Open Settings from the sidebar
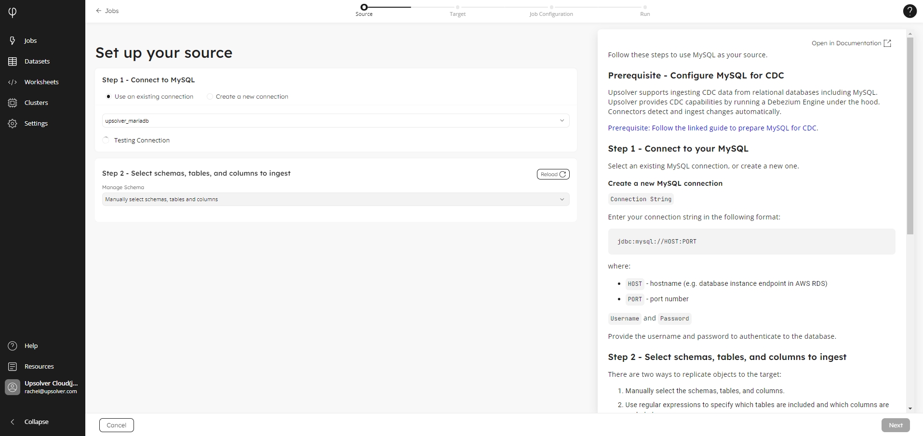The height and width of the screenshot is (436, 923). click(36, 124)
